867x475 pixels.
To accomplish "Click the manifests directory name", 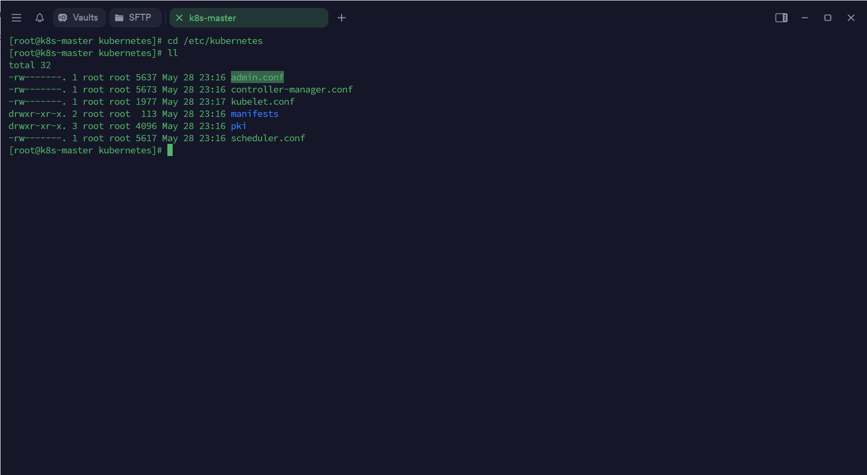I will tap(255, 114).
